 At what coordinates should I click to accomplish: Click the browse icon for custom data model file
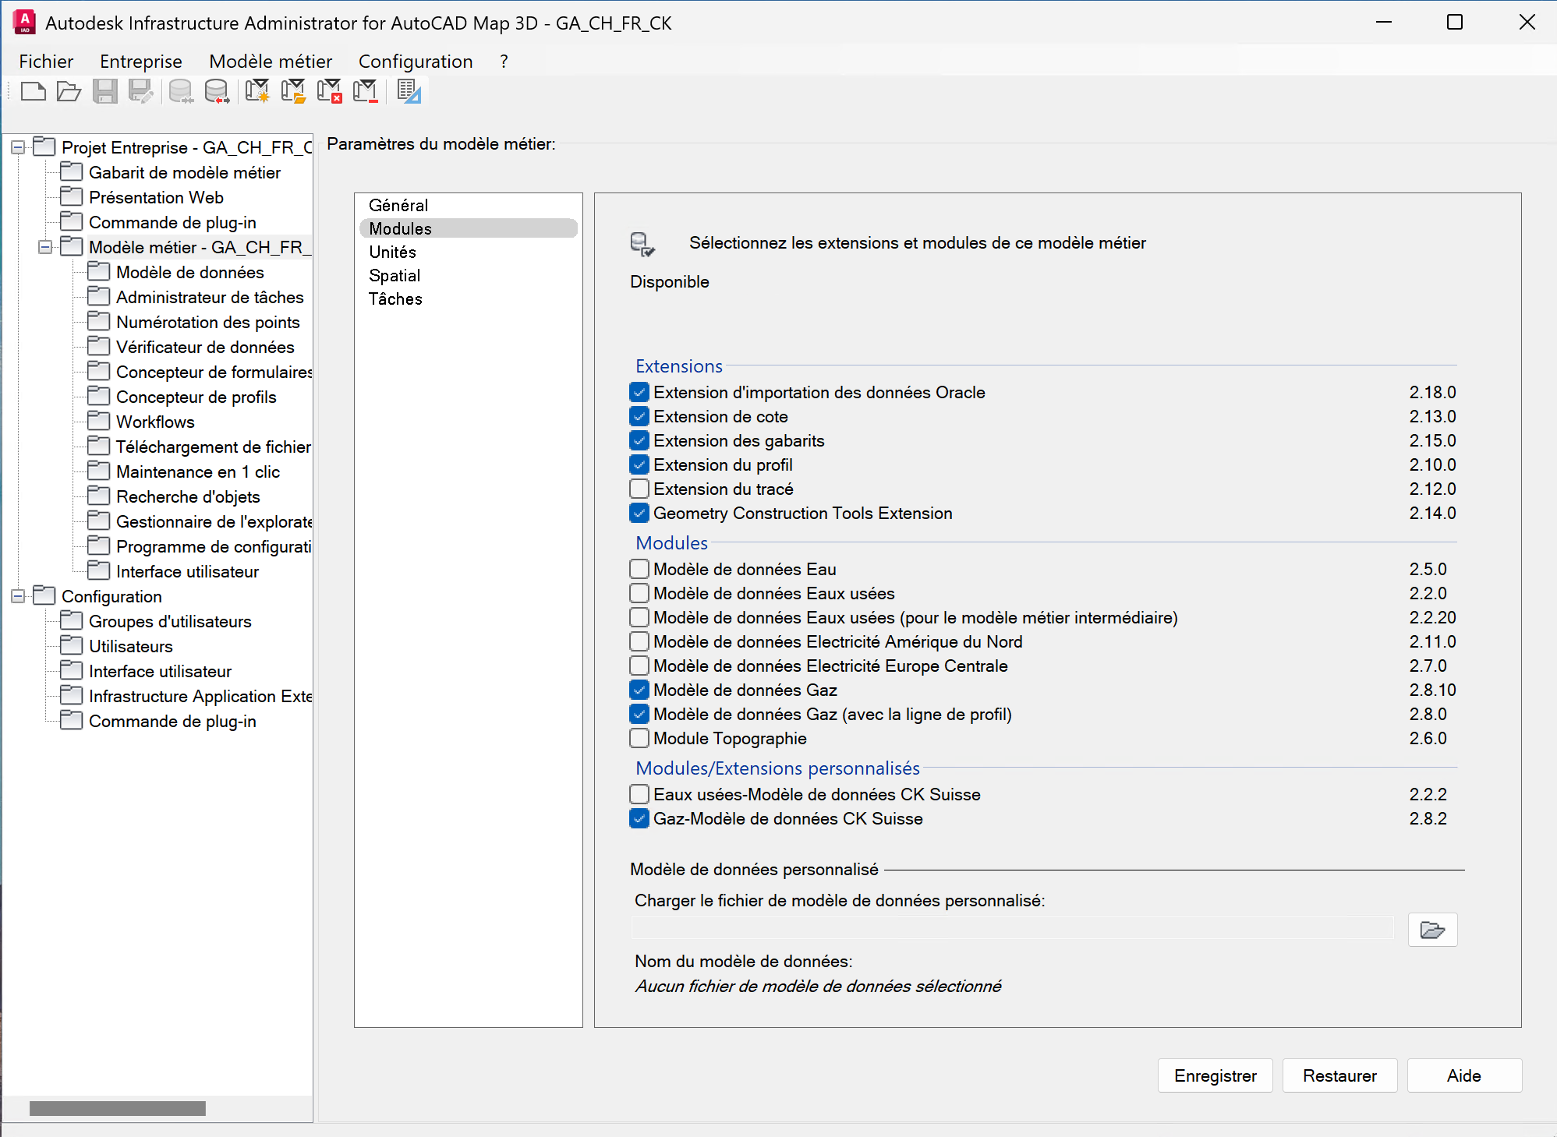pyautogui.click(x=1432, y=930)
